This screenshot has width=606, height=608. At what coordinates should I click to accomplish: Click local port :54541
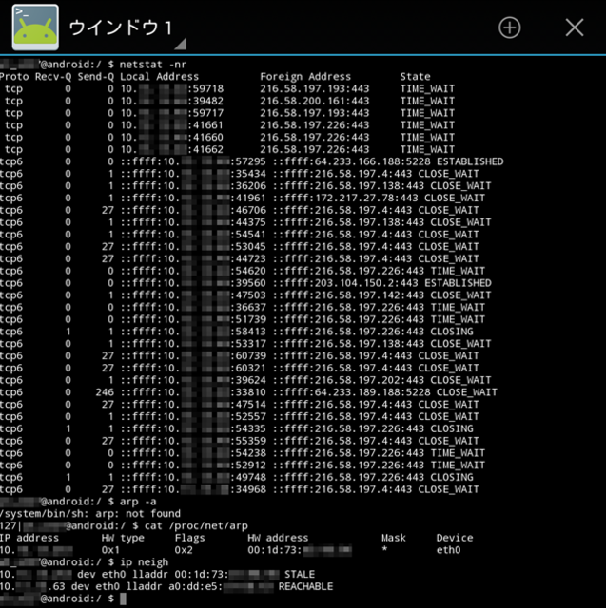(248, 235)
